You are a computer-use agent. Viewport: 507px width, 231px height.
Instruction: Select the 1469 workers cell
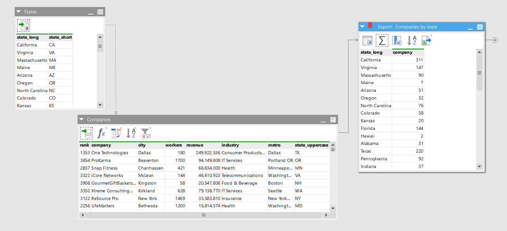[175, 198]
